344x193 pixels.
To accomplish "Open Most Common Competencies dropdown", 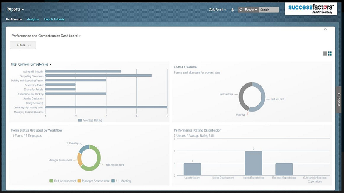I will click(31, 64).
